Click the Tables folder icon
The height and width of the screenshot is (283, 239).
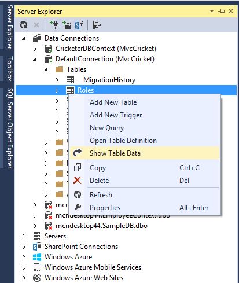coord(59,69)
